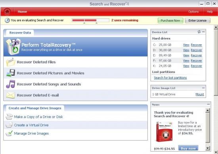Click the Create a Virtual Drive icon
This screenshot has height=154, width=218.
point(9,125)
